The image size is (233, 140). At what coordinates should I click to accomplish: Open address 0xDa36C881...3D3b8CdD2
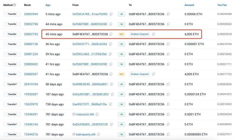(x=91, y=94)
